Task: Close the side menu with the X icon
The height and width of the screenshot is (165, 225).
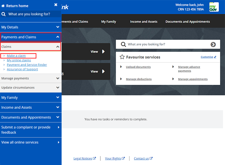Action: [56, 5]
